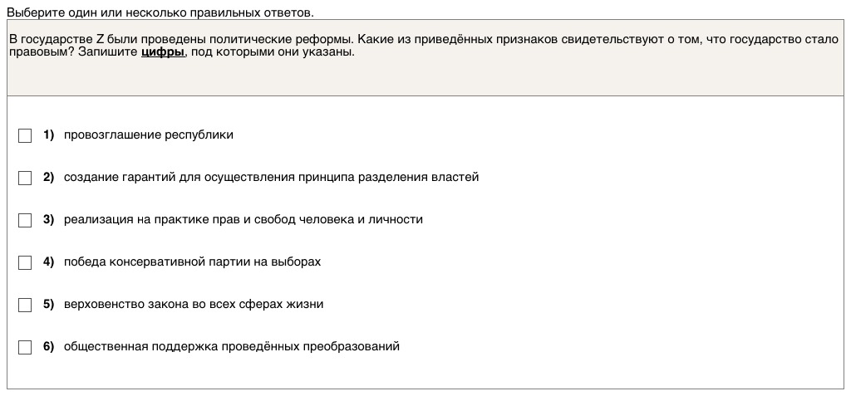The width and height of the screenshot is (851, 396).
Task: Click the bold number "5)" label
Action: tap(48, 304)
